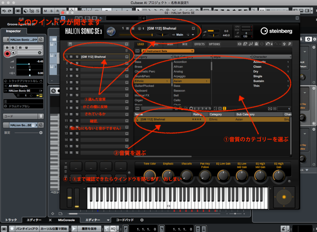The height and width of the screenshot is (232, 317).
Task: Click the undo icon in HALion toolbar
Action: [267, 44]
